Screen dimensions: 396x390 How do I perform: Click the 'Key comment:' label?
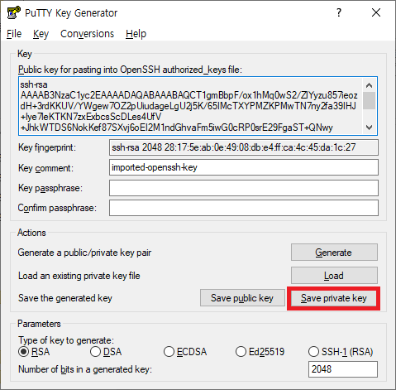pos(45,168)
